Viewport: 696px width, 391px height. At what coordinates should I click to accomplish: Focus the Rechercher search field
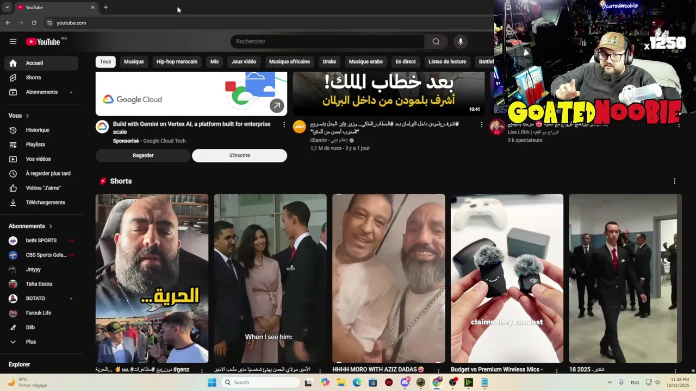pyautogui.click(x=327, y=41)
